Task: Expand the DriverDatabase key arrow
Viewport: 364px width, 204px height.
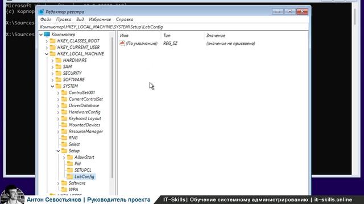Action: (58, 106)
